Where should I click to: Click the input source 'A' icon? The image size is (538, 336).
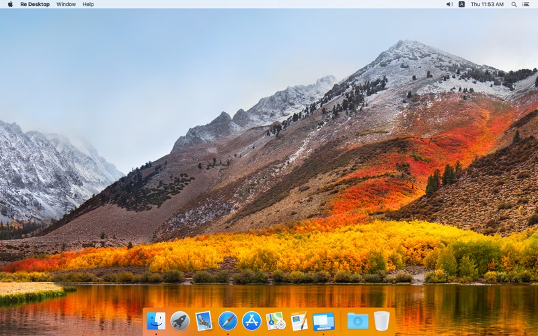click(462, 4)
